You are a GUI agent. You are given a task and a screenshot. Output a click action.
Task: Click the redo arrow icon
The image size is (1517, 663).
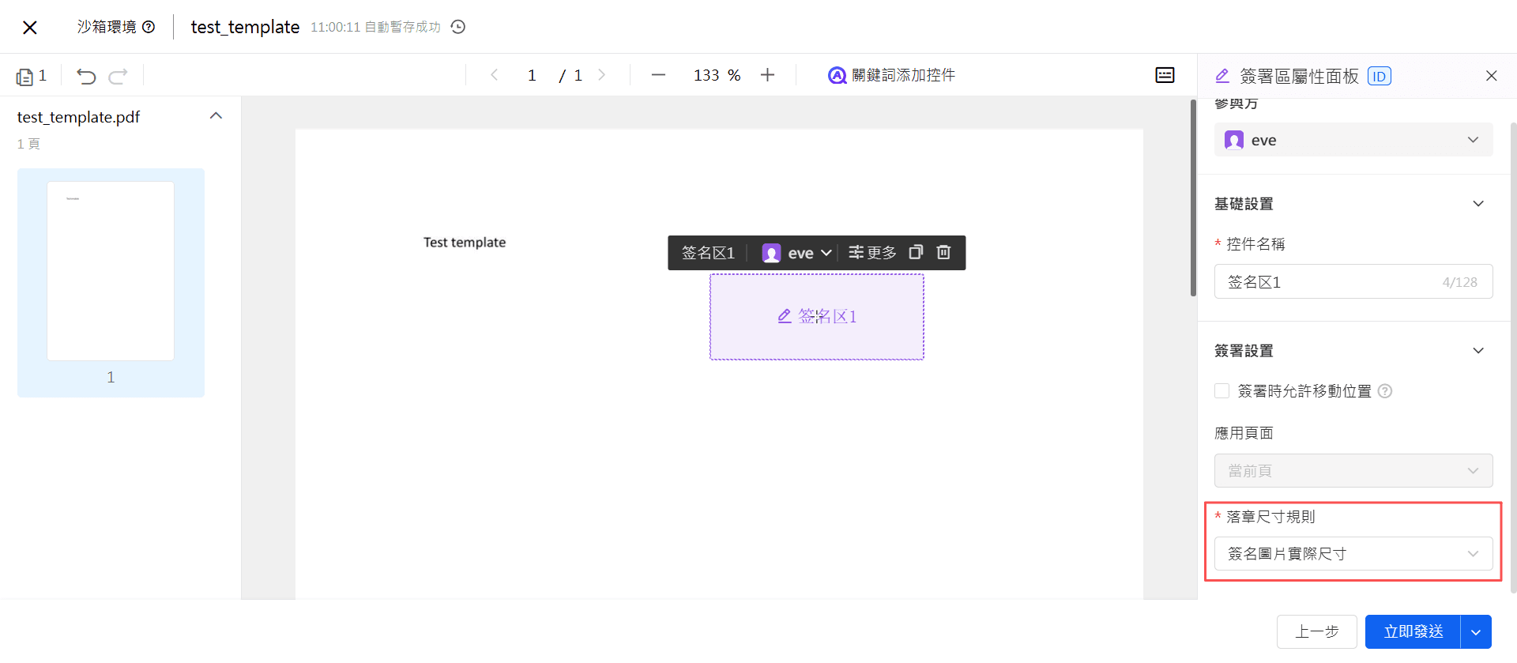tap(119, 76)
